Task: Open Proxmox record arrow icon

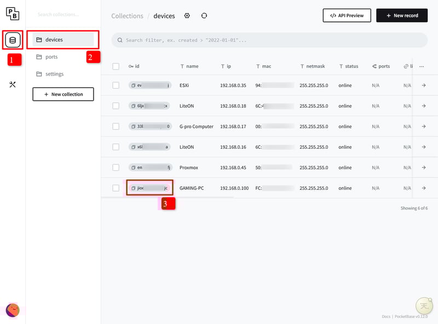Action: pos(423,167)
